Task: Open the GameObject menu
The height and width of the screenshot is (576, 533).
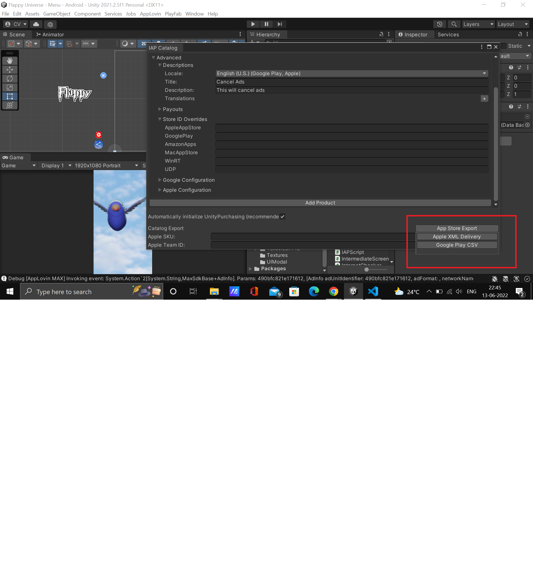Action: coord(57,14)
